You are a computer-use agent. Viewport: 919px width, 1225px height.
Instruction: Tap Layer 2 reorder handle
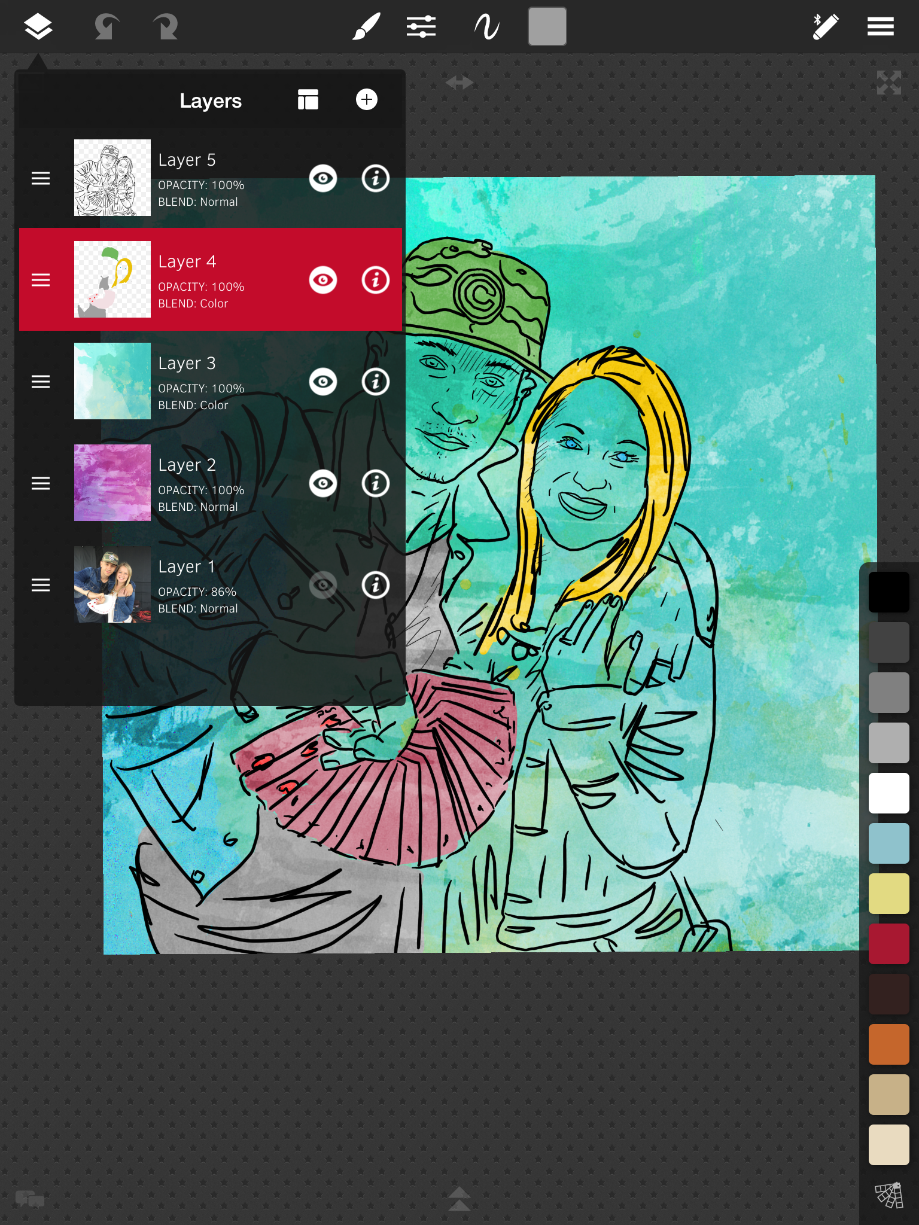coord(41,483)
